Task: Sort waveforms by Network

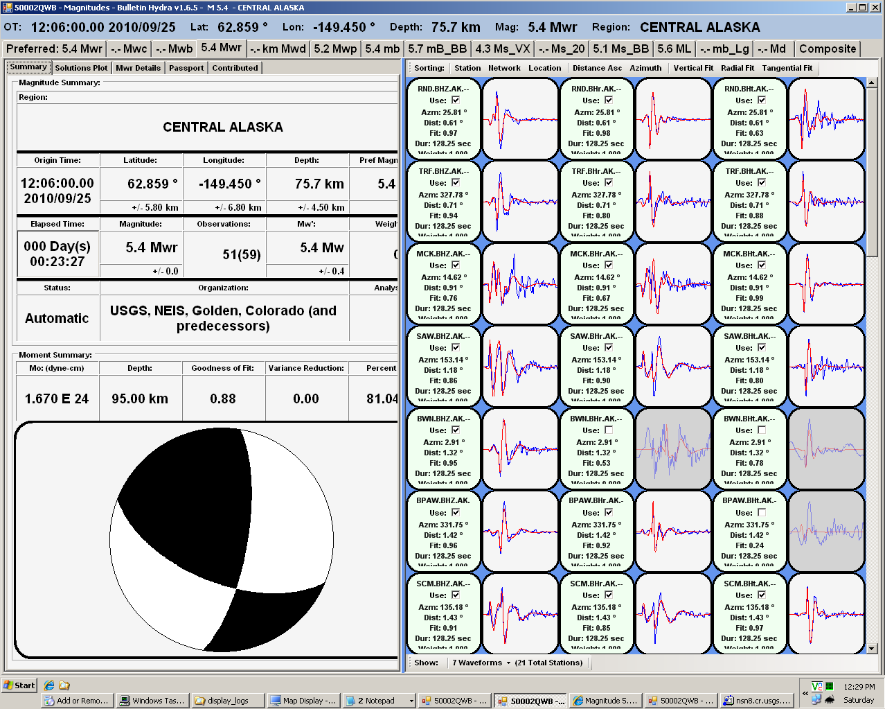Action: 504,68
